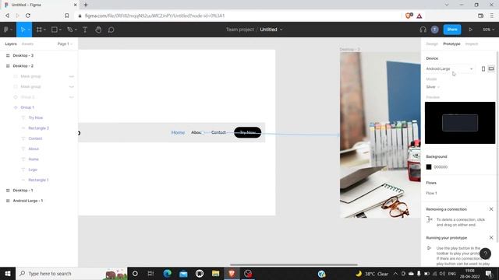The height and width of the screenshot is (280, 499).
Task: Open Page 1 pages dropdown
Action: 65,44
